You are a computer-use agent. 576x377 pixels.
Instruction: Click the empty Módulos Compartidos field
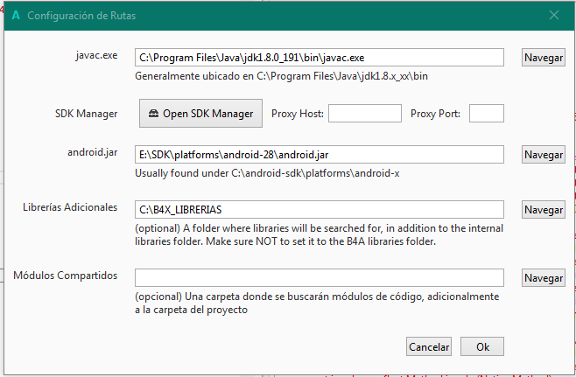[320, 277]
